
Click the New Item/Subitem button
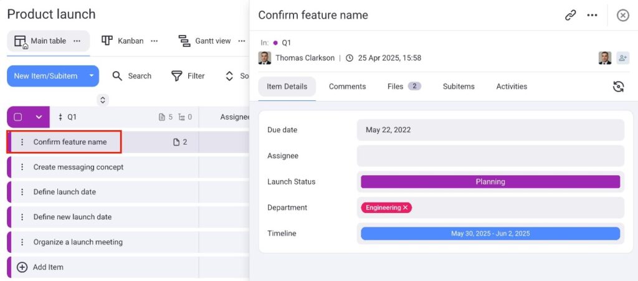click(x=45, y=76)
